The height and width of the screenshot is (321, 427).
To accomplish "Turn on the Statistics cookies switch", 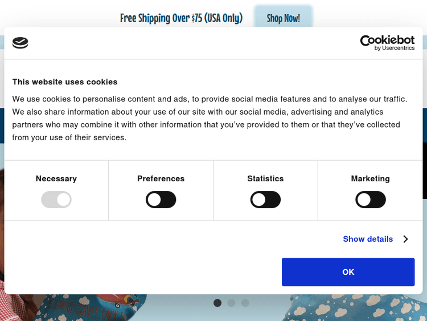I will coord(265,200).
